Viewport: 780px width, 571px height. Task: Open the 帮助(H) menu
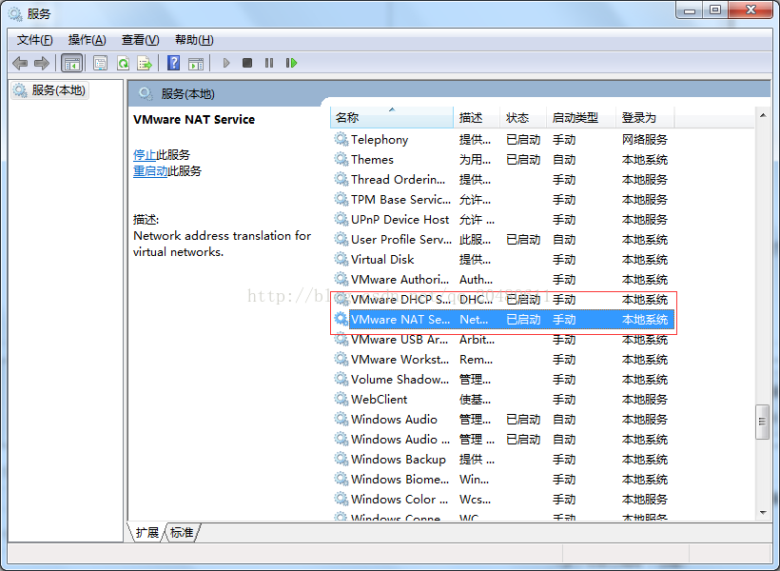(x=194, y=40)
